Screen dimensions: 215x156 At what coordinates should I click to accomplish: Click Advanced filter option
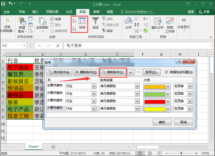(107, 31)
